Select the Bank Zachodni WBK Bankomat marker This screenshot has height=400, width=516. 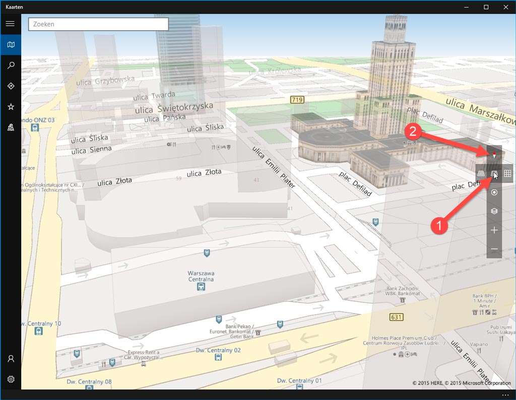(402, 300)
